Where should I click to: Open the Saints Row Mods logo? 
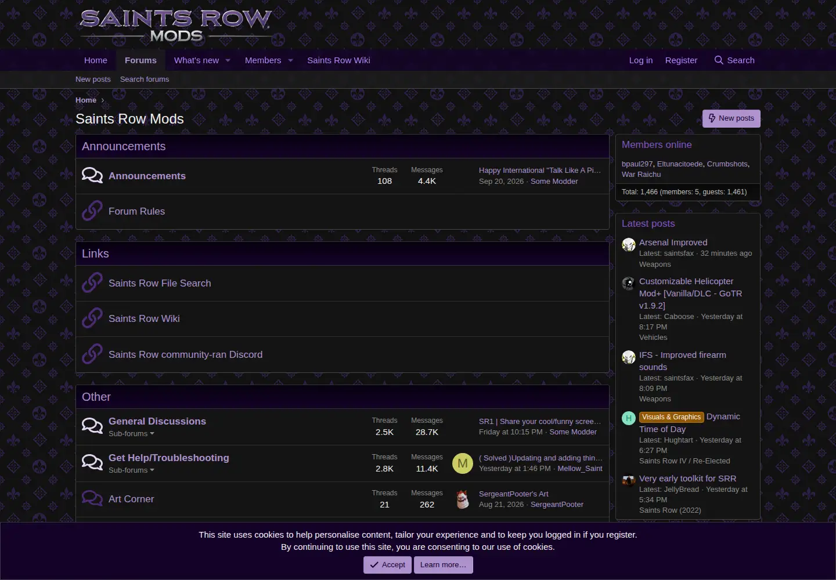pyautogui.click(x=175, y=26)
